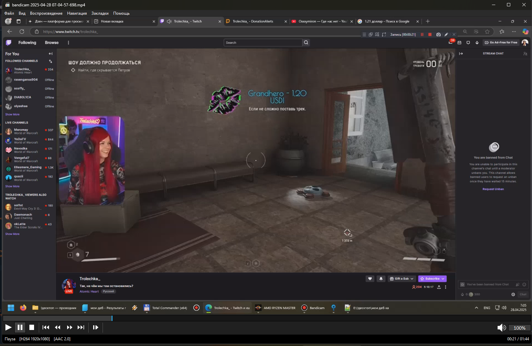Open the chat community users icon
Viewport: 532px width, 346px height.
525,53
